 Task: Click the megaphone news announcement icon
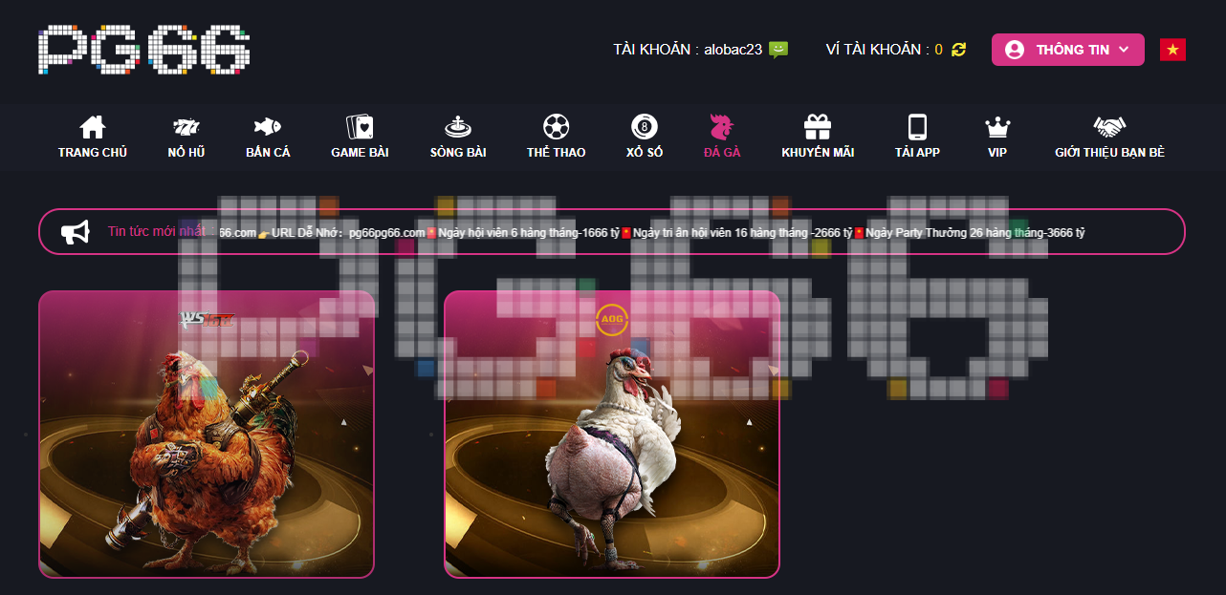click(75, 232)
